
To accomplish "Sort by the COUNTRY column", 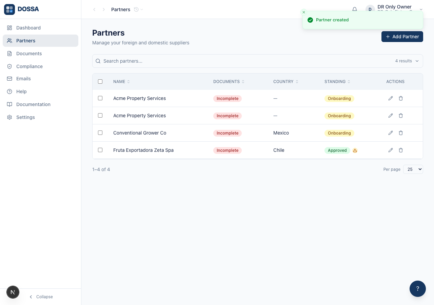I will 286,82.
